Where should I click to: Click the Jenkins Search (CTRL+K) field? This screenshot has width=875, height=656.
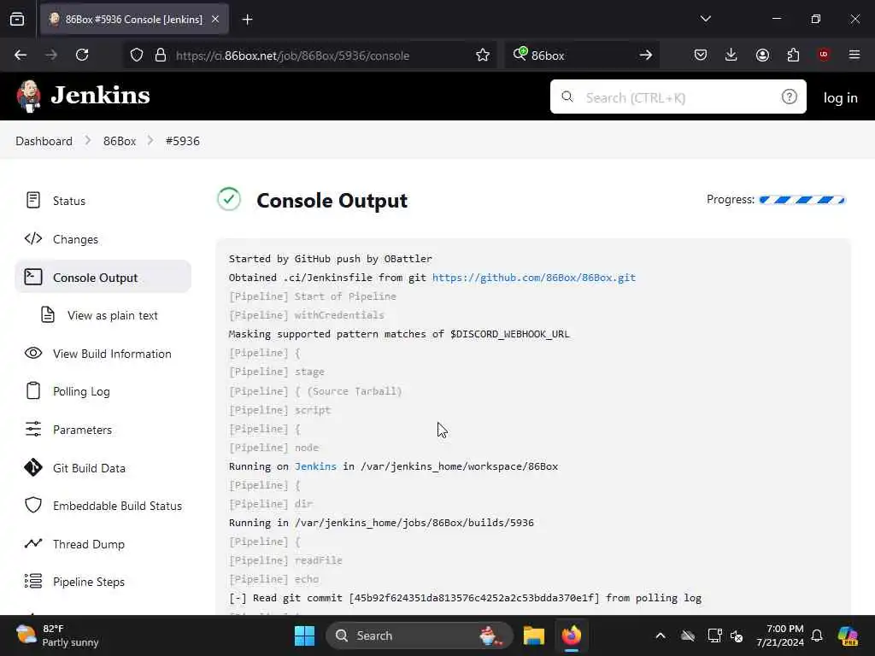pyautogui.click(x=678, y=97)
